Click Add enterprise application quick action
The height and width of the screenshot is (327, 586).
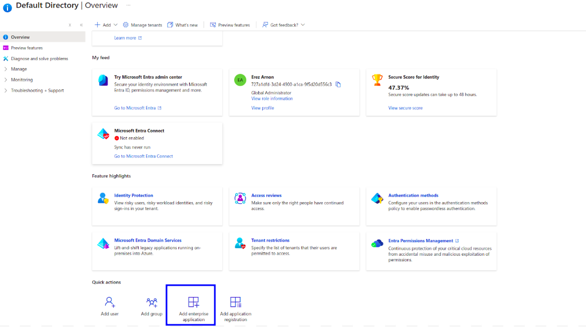click(x=193, y=309)
